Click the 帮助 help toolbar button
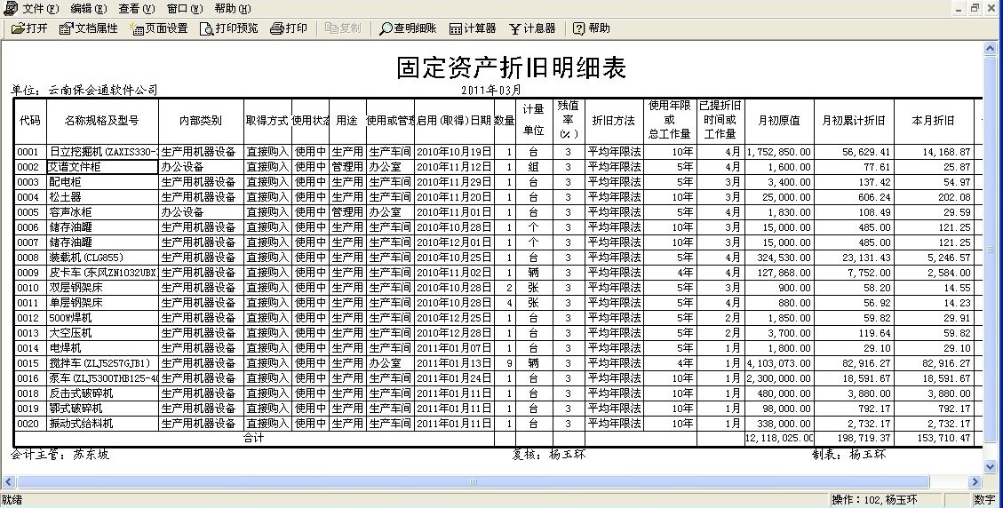The image size is (1003, 508). coord(592,28)
